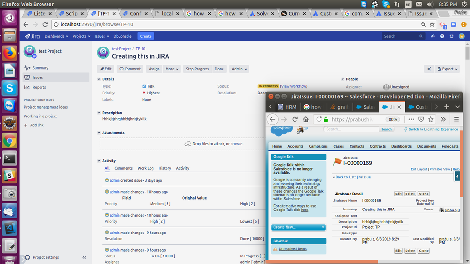
Task: Click the share issue icon
Action: (429, 69)
